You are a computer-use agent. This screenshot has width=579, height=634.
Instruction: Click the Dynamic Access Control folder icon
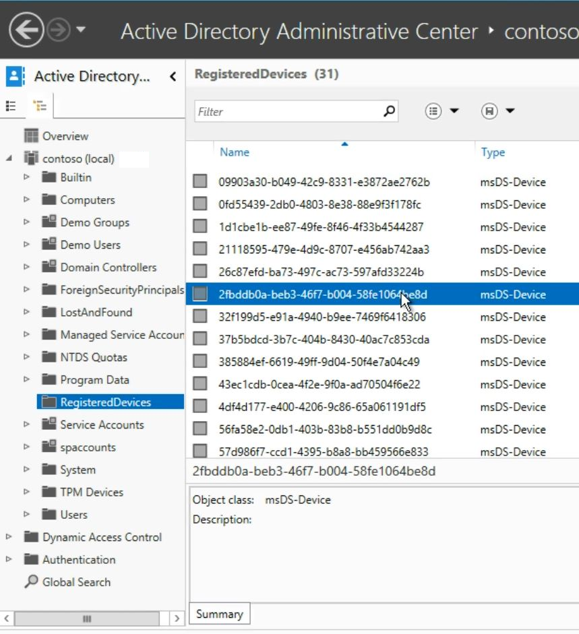pos(31,536)
